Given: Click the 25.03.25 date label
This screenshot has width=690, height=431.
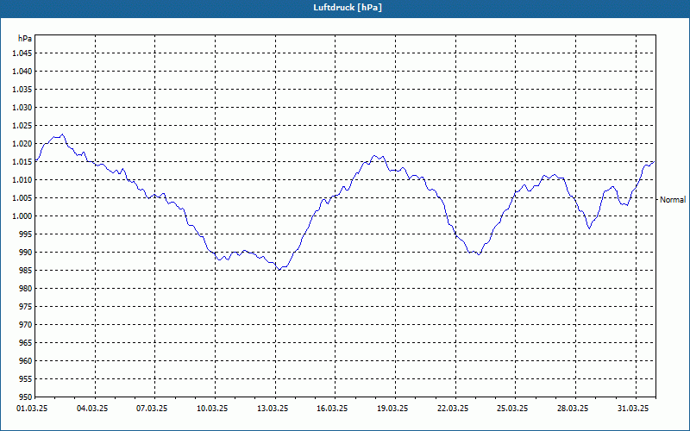Looking at the screenshot, I should tap(512, 409).
